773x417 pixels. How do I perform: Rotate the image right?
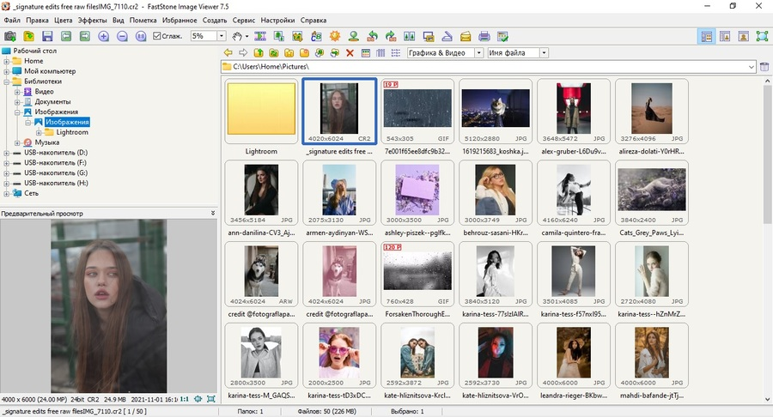(x=391, y=36)
